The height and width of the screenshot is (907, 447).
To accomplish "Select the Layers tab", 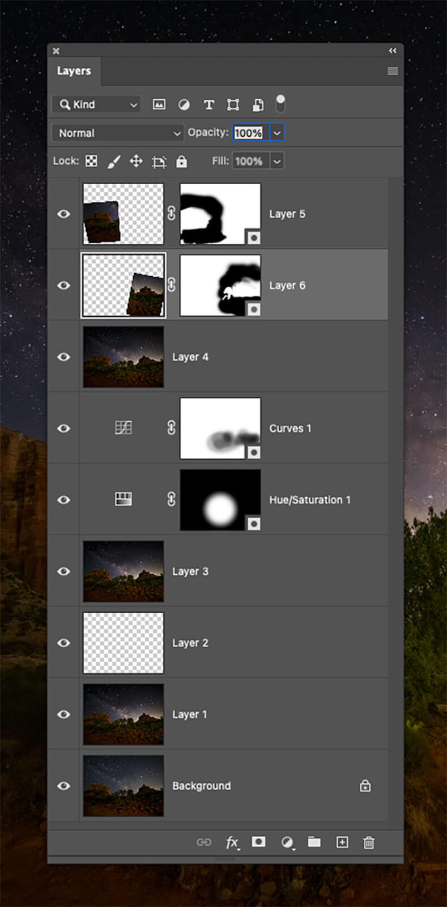I will [74, 71].
